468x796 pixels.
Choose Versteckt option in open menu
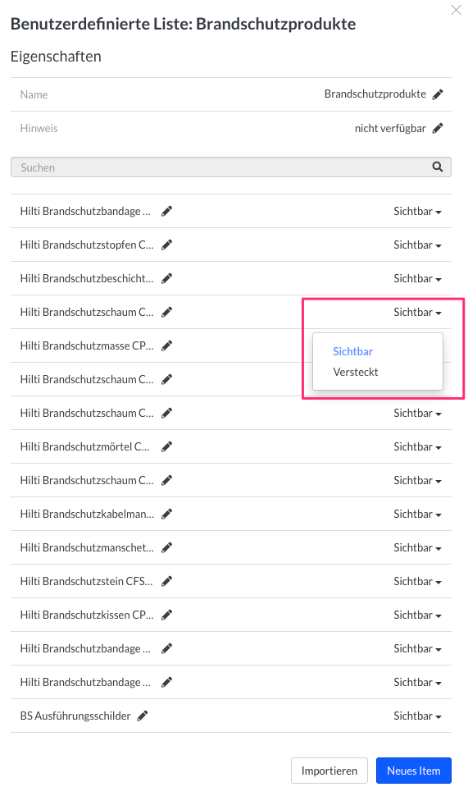coord(356,372)
